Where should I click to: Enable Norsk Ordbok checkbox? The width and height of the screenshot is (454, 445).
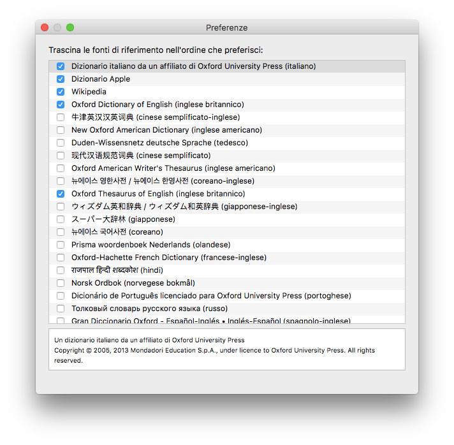pyautogui.click(x=61, y=283)
